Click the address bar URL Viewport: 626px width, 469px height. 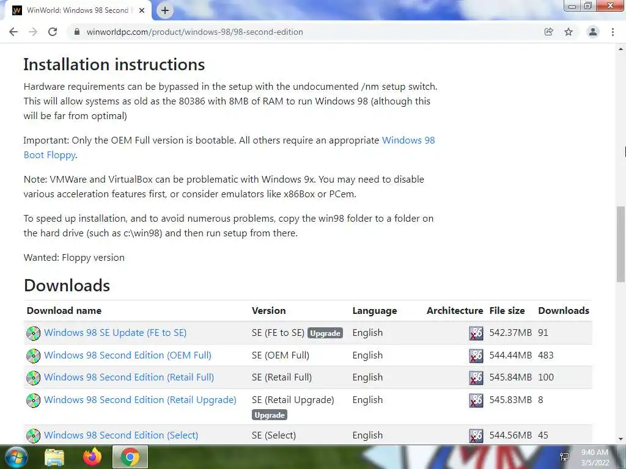[195, 32]
